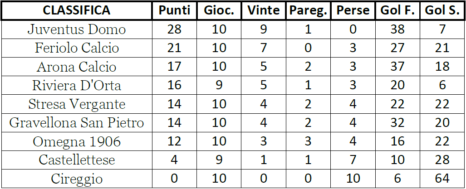Click the Stresa Vergante team name
The height and width of the screenshot is (189, 466).
[77, 104]
